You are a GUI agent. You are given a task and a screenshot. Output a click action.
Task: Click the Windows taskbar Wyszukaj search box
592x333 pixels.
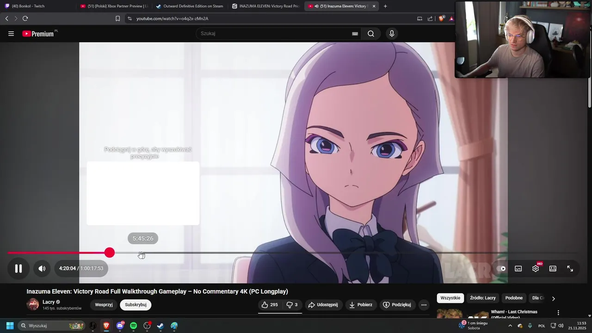point(51,326)
